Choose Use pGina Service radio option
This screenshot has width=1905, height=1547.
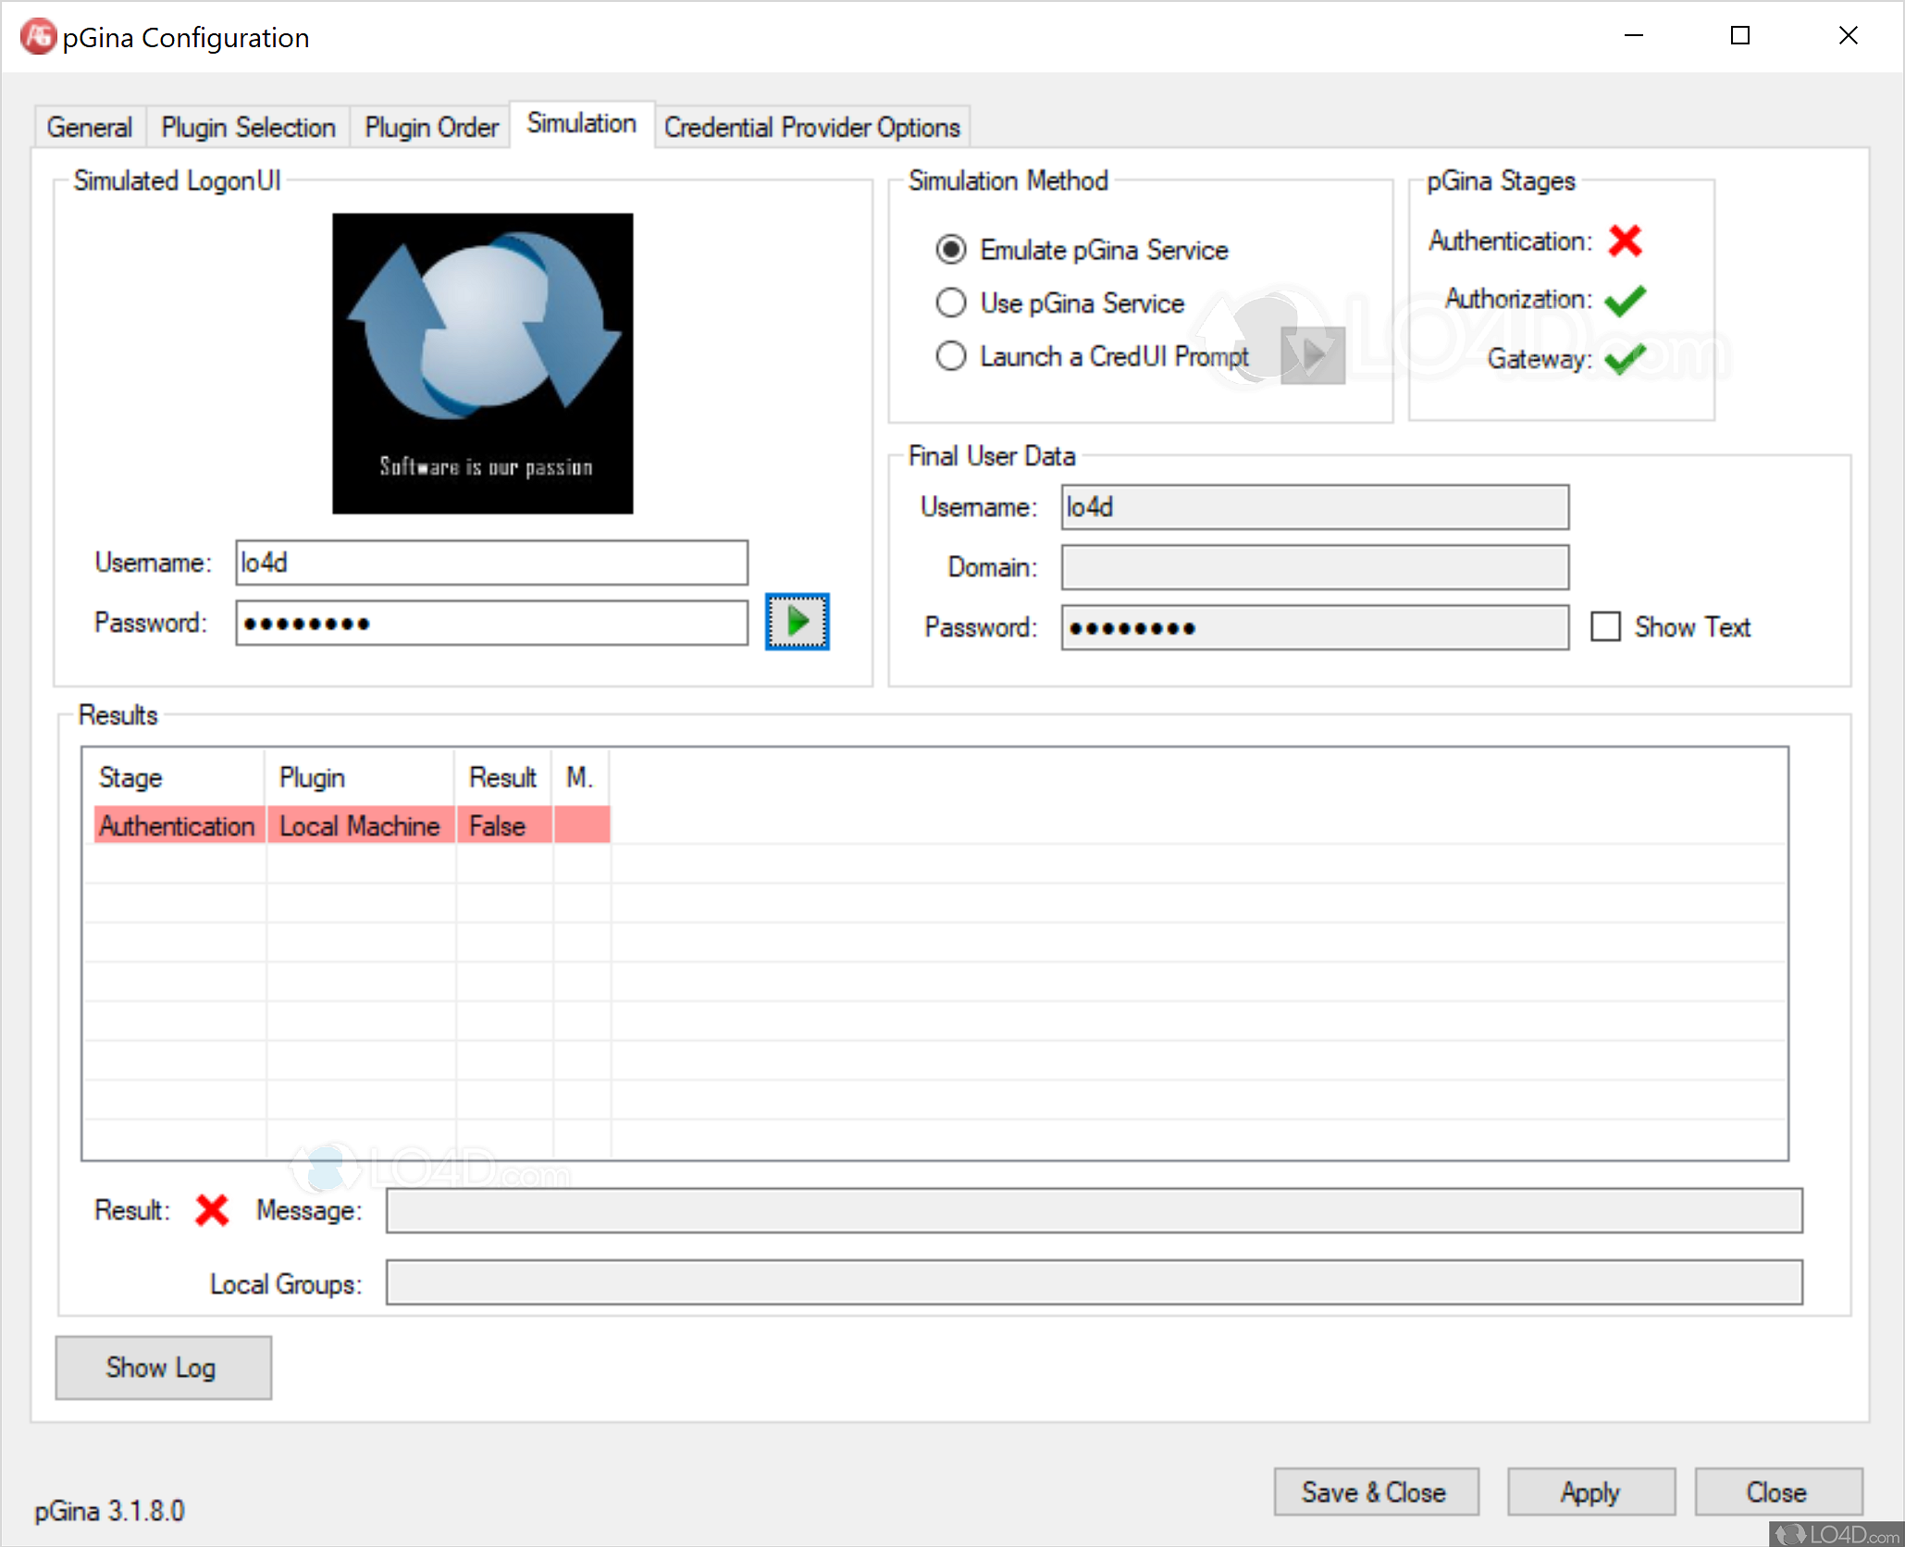pos(951,303)
